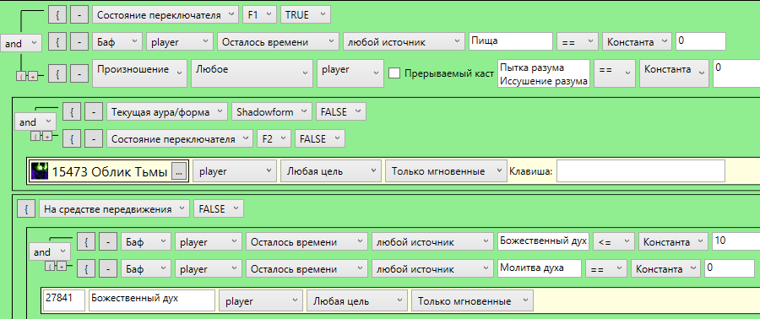The width and height of the screenshot is (760, 319).
Task: Open the На средстве передвижения dropdown
Action: click(x=114, y=209)
